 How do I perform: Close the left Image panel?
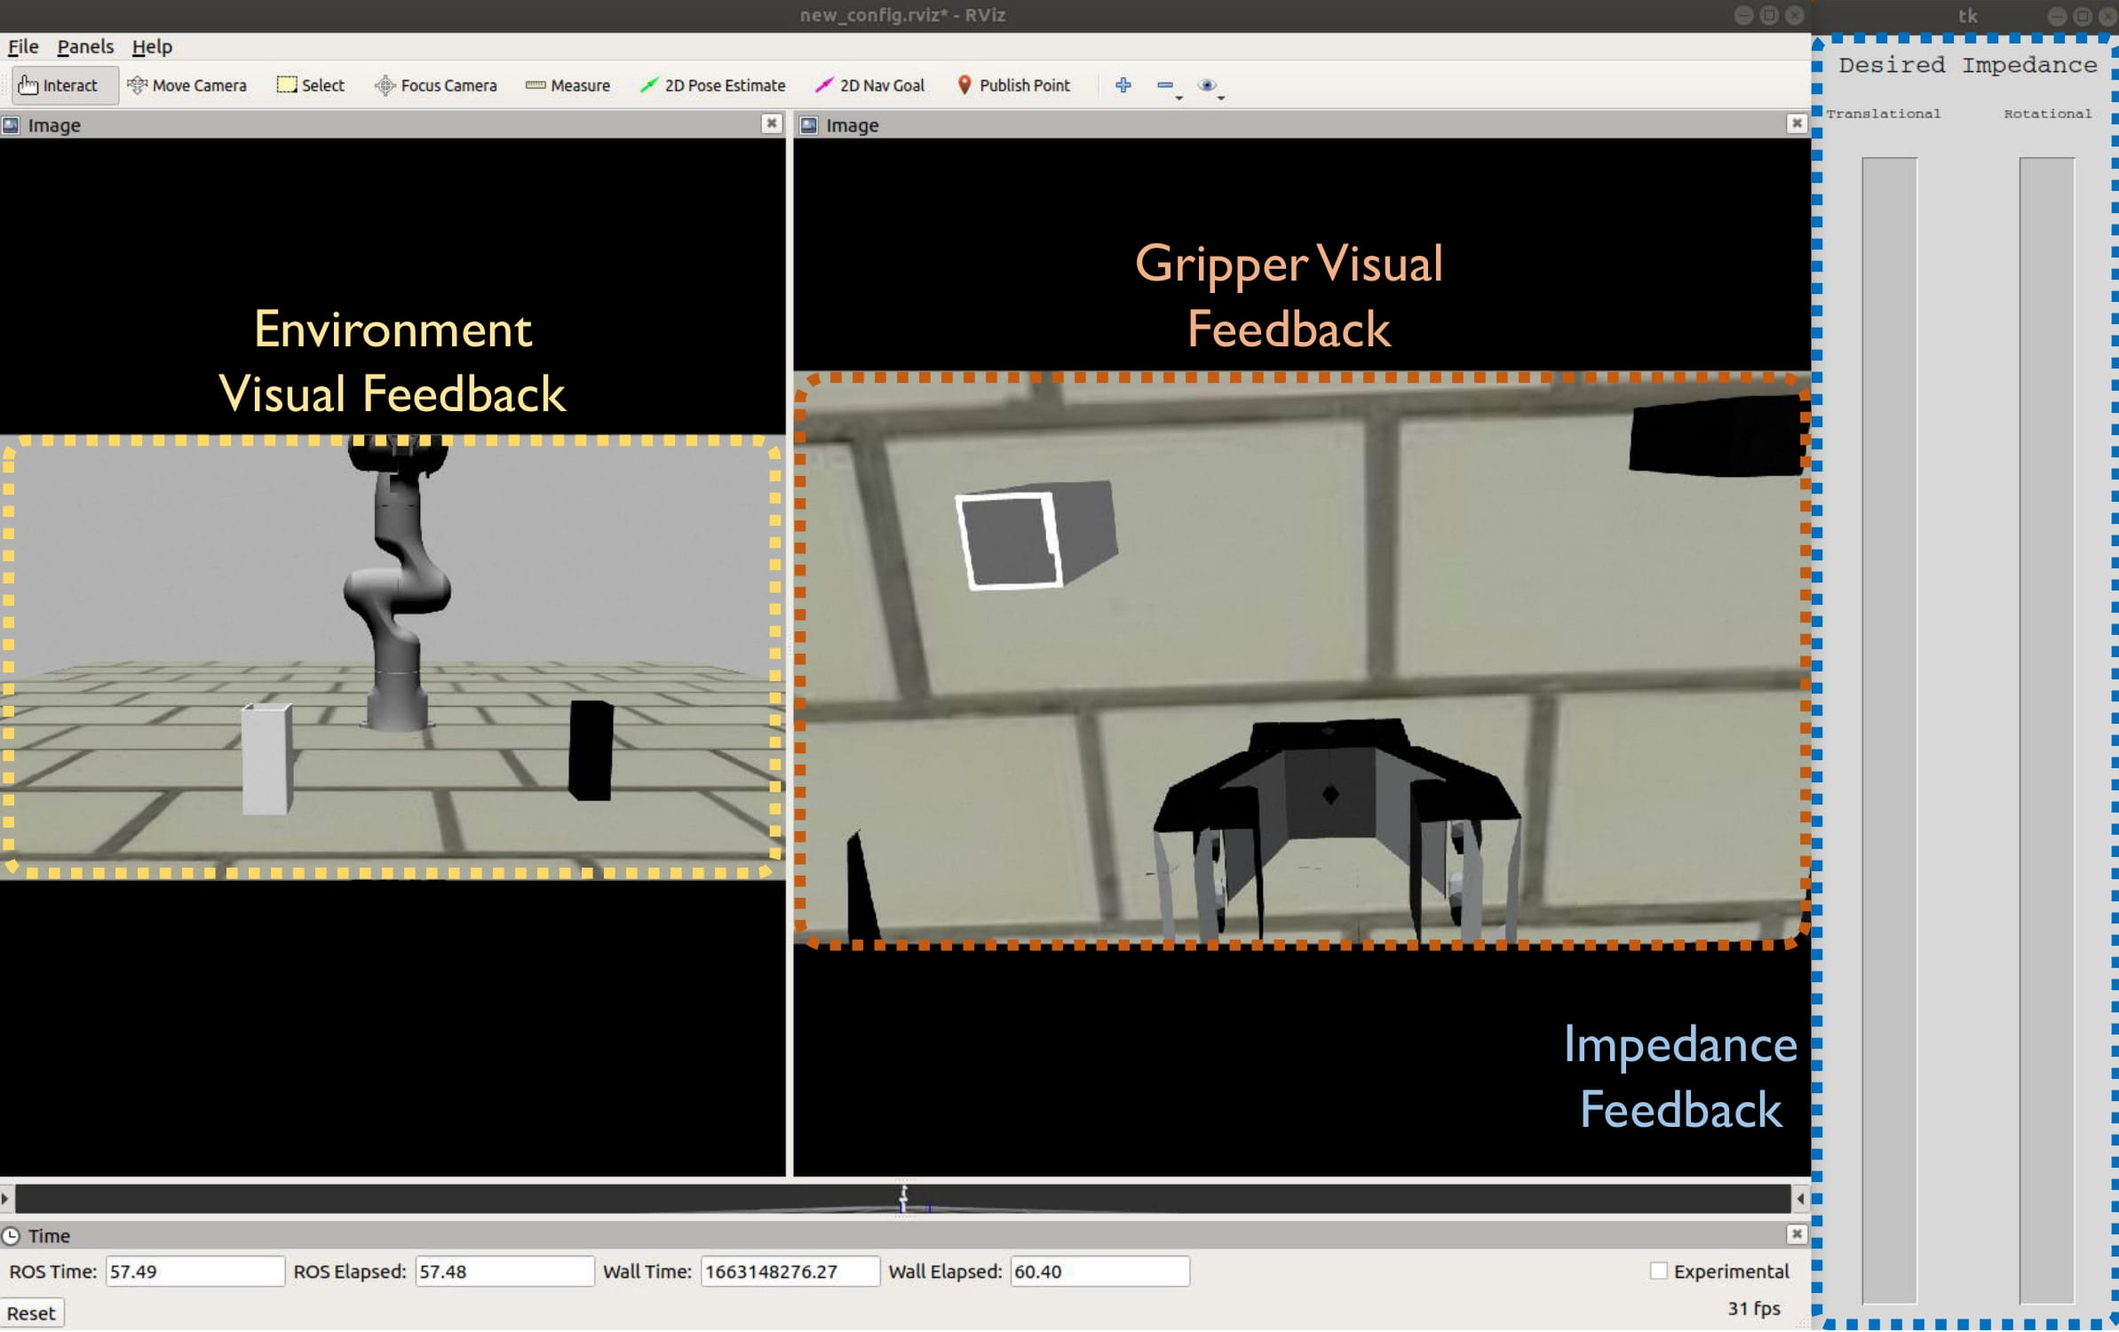[772, 123]
